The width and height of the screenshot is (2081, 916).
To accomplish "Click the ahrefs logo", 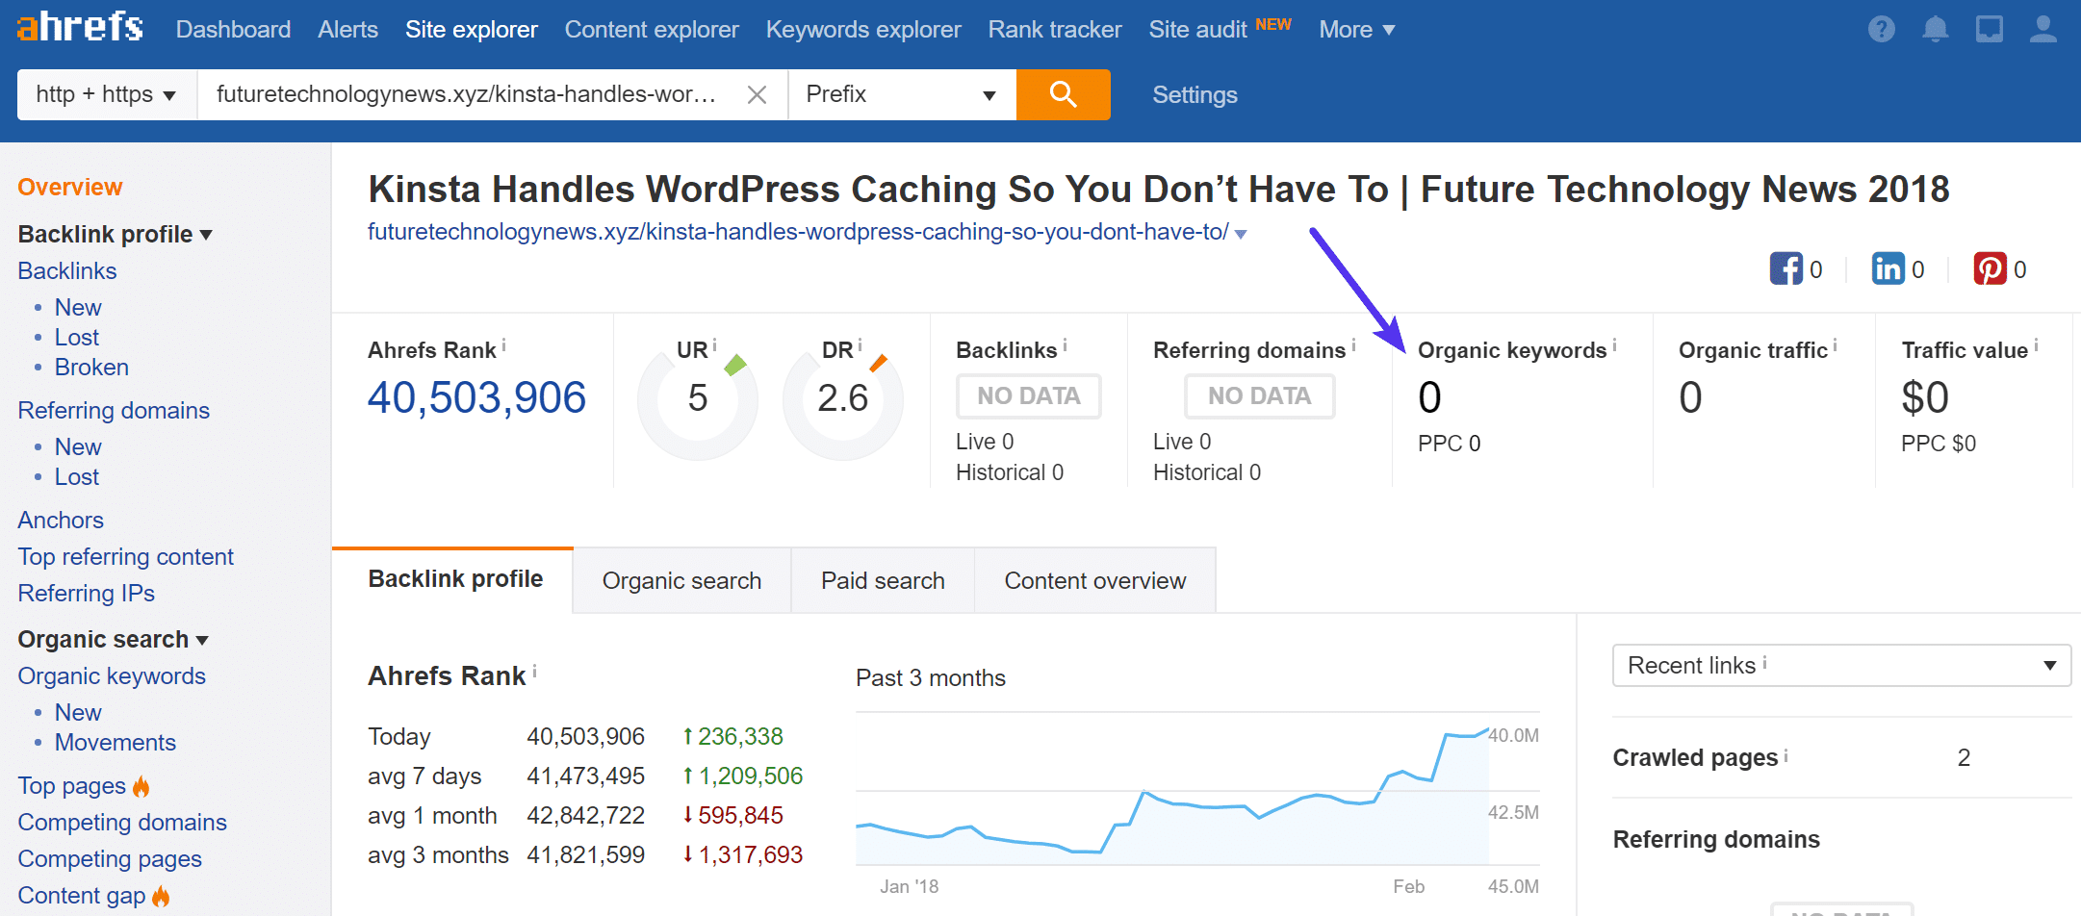I will (79, 27).
